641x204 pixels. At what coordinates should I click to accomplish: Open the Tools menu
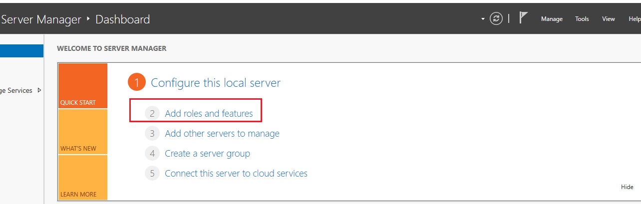coord(582,19)
